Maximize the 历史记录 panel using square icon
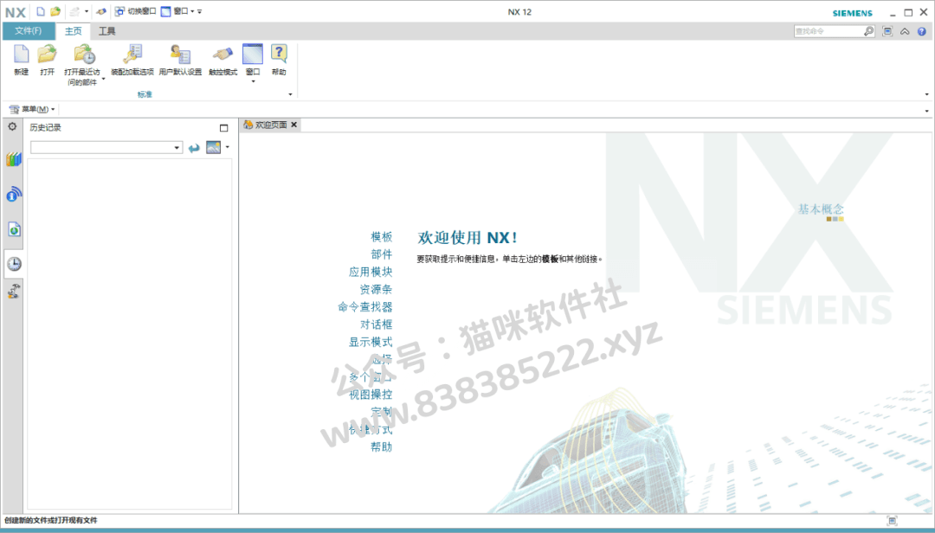 [223, 127]
